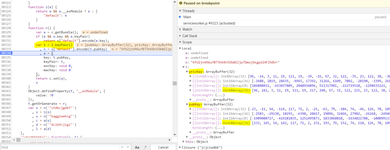Click 'macKey: void 0' code line
390x150 pixels.
tap(57, 70)
